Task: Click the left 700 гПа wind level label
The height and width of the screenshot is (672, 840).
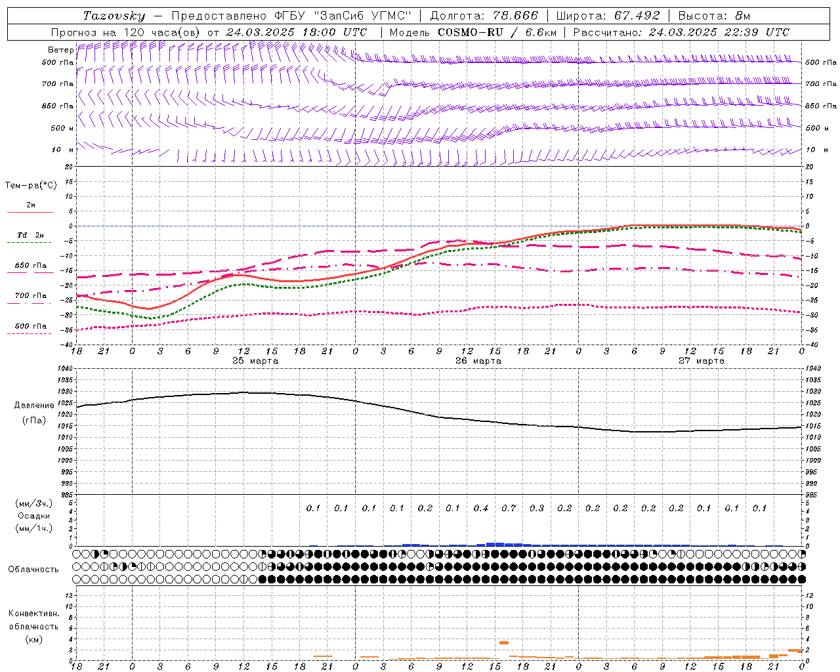Action: coord(58,84)
